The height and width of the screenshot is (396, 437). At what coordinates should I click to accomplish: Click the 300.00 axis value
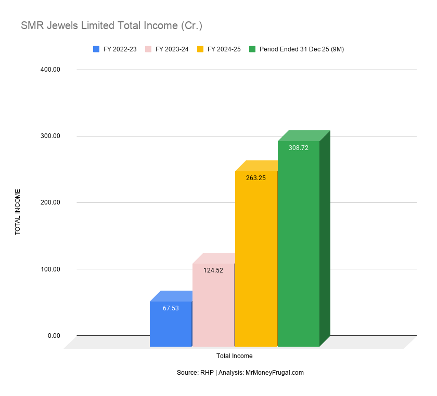(x=50, y=136)
